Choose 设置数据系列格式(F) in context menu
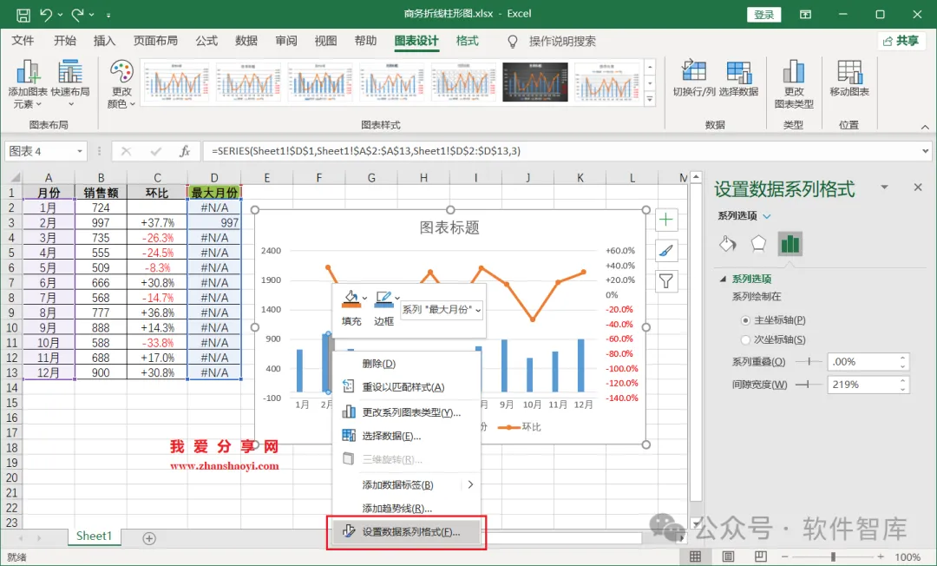 406,532
